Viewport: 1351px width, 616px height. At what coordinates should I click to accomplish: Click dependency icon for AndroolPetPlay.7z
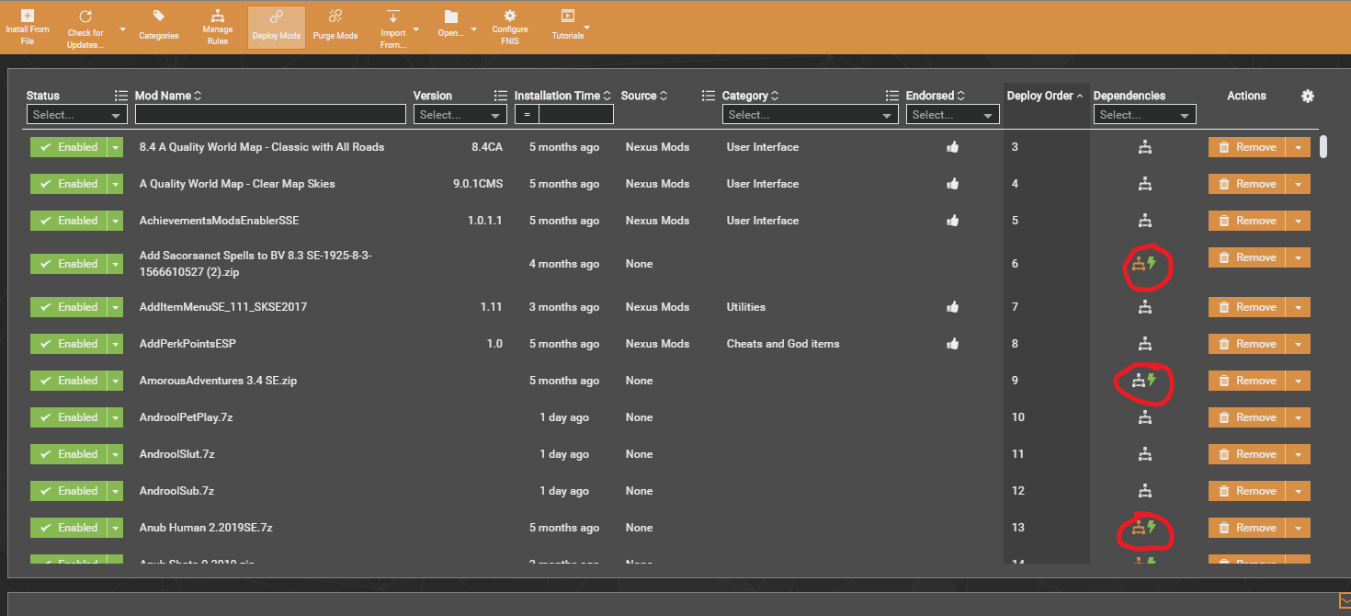click(x=1144, y=417)
